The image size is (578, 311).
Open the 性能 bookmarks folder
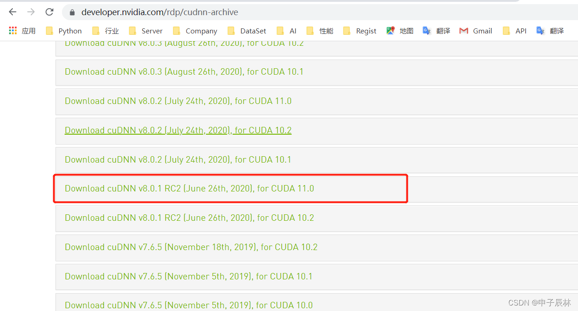320,31
